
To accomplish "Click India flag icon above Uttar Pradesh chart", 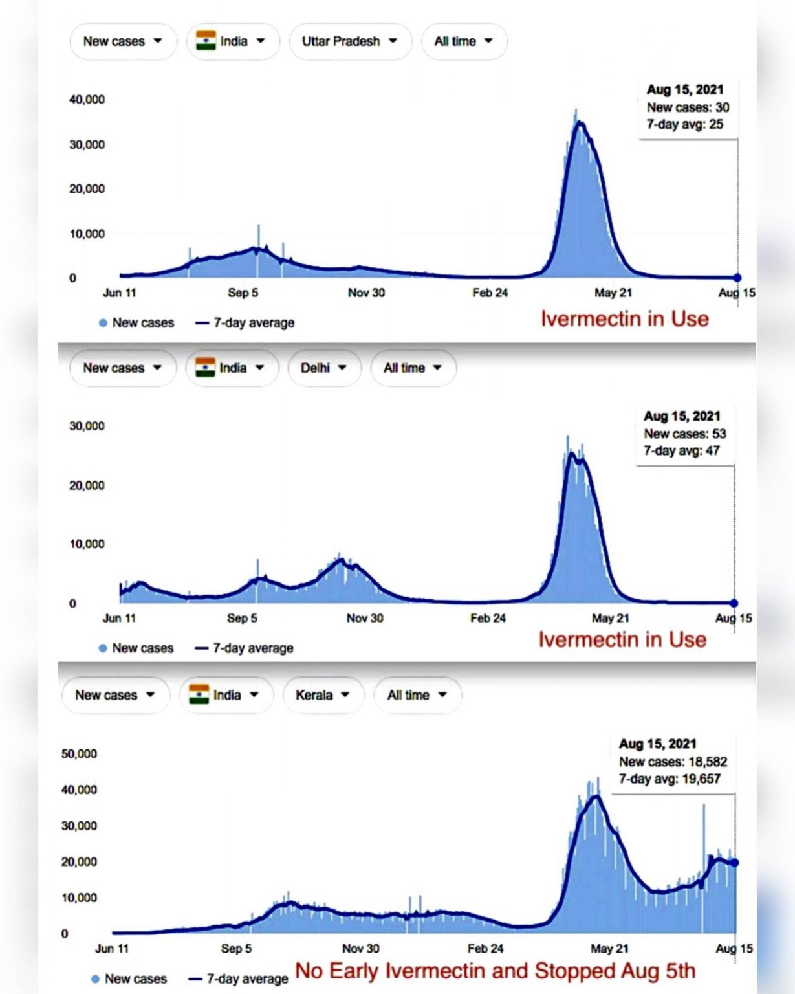I will pyautogui.click(x=206, y=41).
